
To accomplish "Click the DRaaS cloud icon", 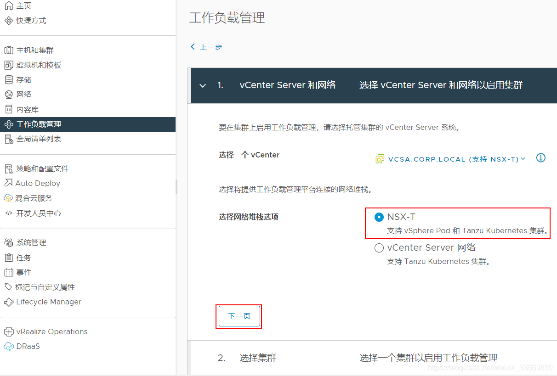I will tap(9, 347).
